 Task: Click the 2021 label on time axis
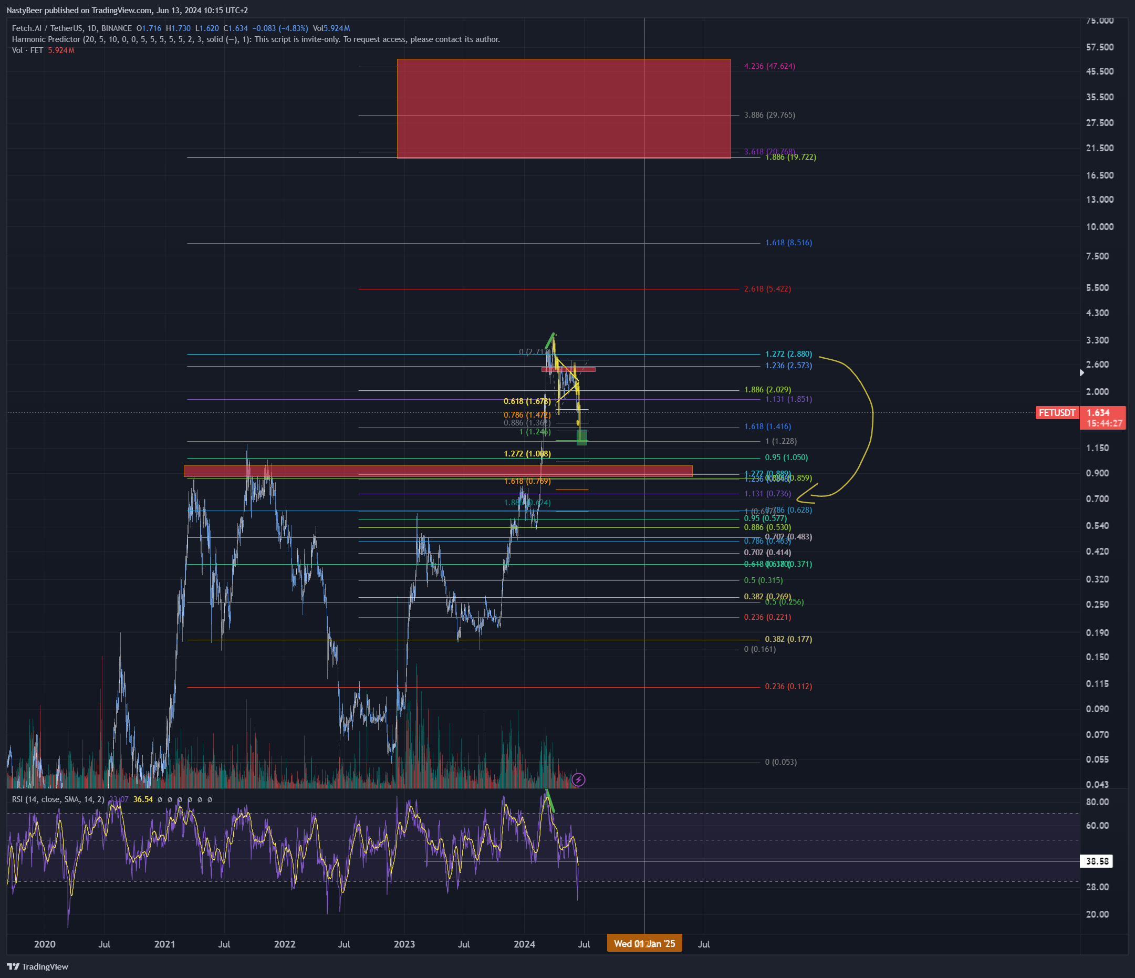point(164,944)
